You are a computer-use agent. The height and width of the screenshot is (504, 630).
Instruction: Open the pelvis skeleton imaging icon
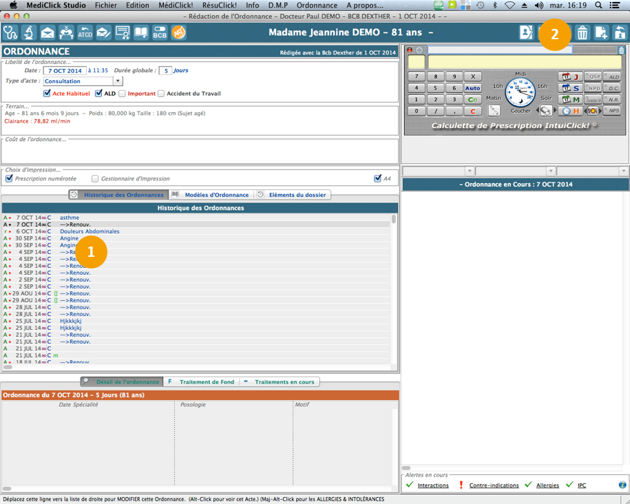coord(66,32)
